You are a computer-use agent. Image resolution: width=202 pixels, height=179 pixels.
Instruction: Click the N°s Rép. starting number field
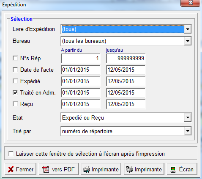81,58
